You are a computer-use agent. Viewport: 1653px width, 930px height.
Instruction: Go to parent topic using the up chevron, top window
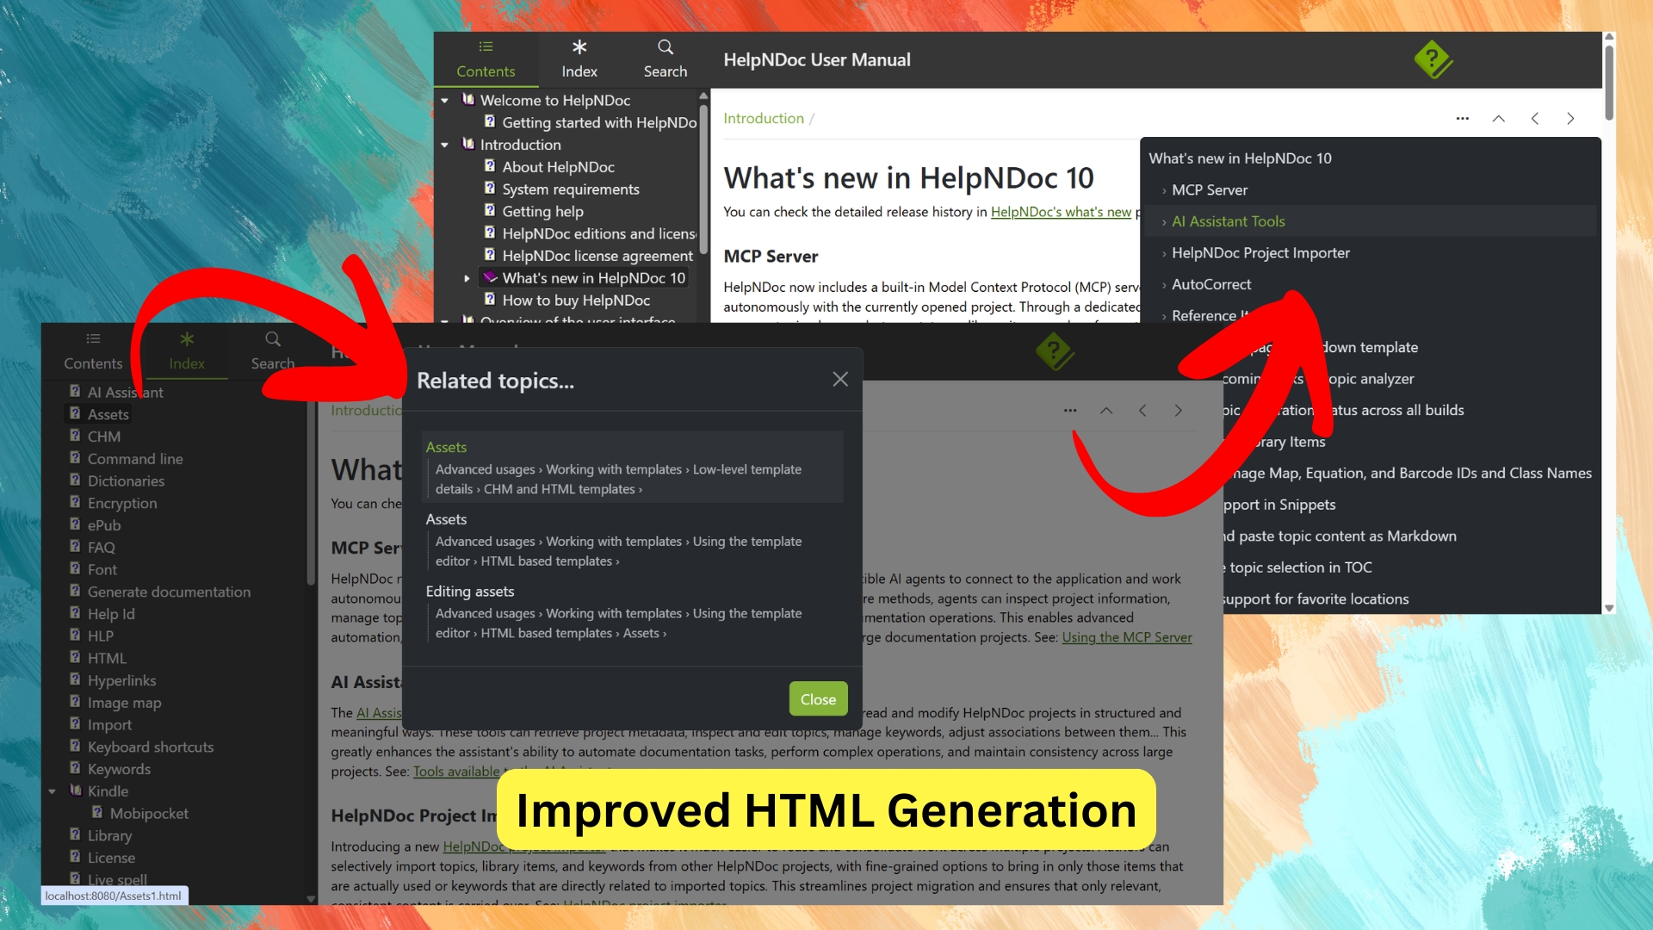pyautogui.click(x=1499, y=118)
